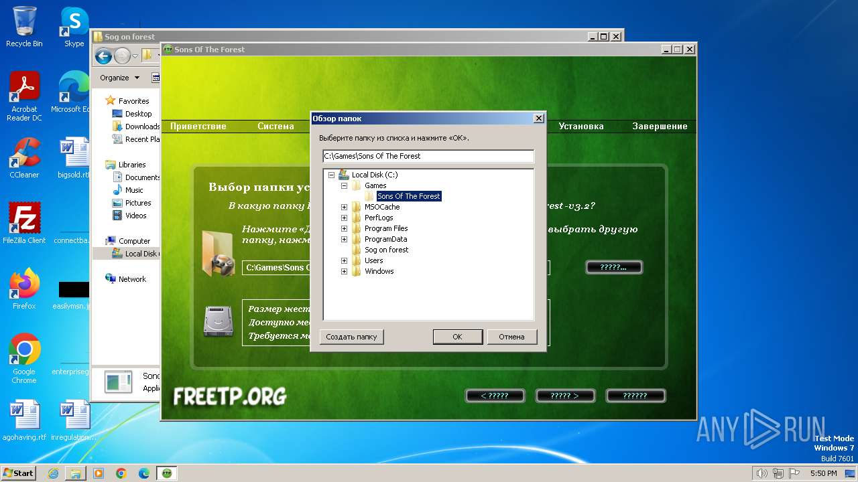Open agohaving.rtf document icon
The width and height of the screenshot is (858, 482).
(24, 420)
